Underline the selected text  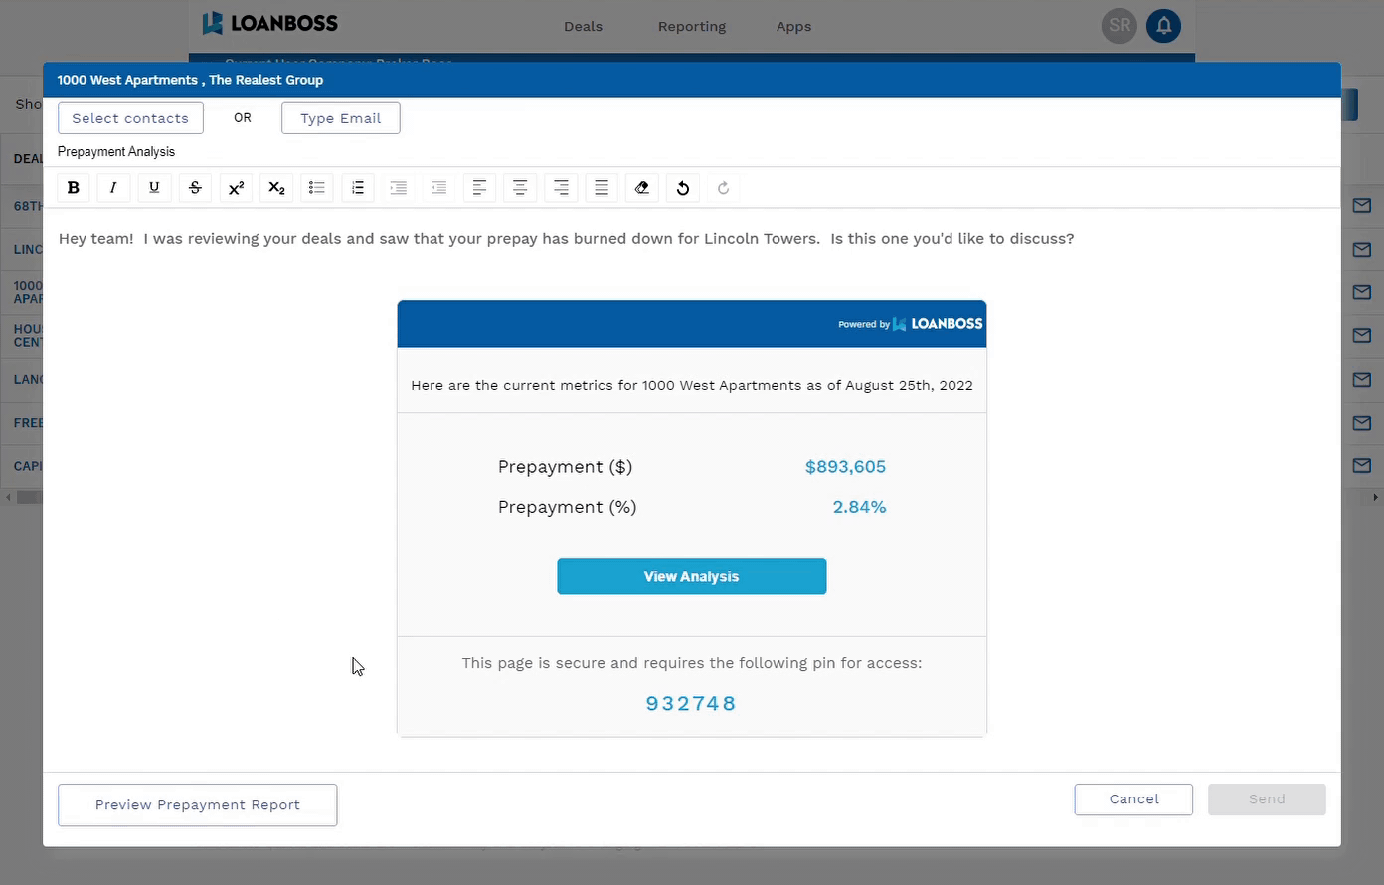click(154, 188)
